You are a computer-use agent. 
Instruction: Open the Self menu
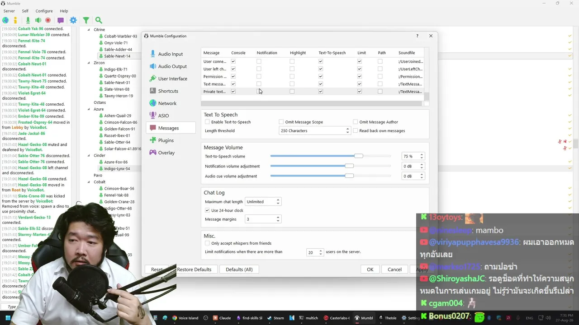[25, 11]
